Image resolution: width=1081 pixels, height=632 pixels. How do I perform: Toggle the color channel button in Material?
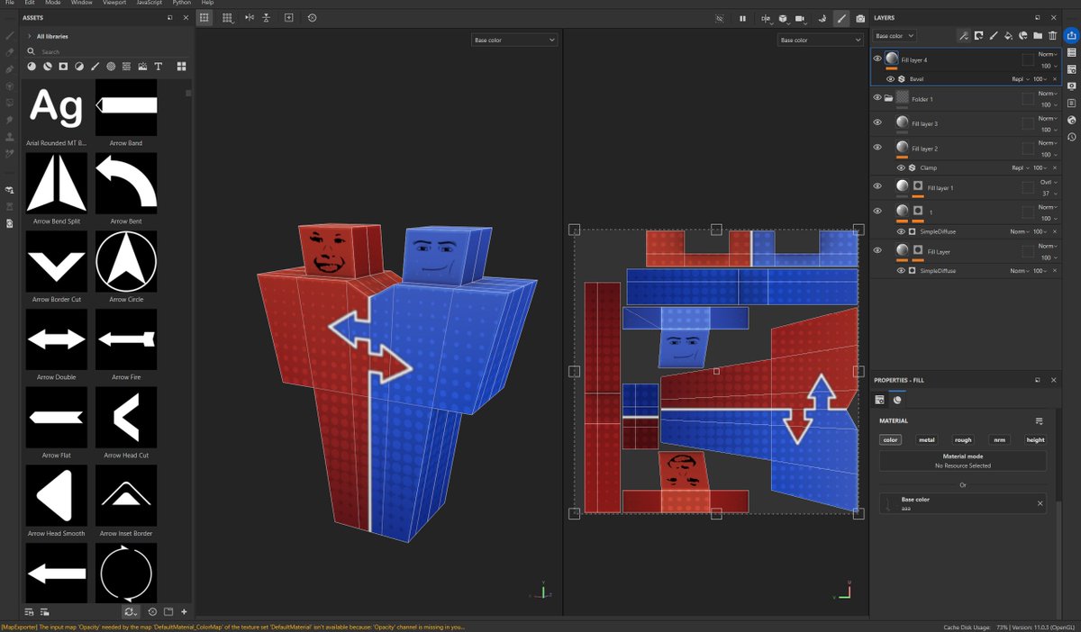(x=891, y=439)
